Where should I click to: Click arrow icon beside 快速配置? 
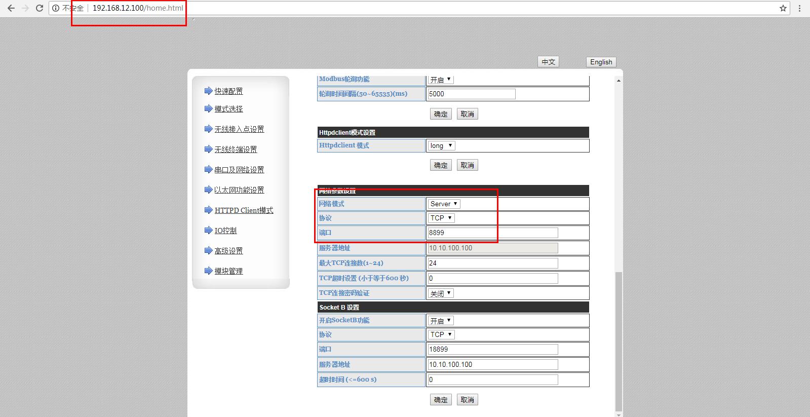208,91
